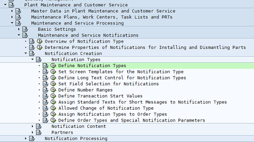Execute icon for Assign Notification Types to Order Types
This screenshot has width=254, height=142.
click(53, 114)
